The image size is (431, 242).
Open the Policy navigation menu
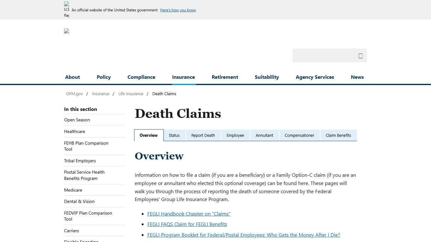click(103, 77)
